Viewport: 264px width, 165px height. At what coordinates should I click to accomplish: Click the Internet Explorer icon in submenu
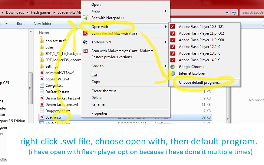click(x=173, y=73)
